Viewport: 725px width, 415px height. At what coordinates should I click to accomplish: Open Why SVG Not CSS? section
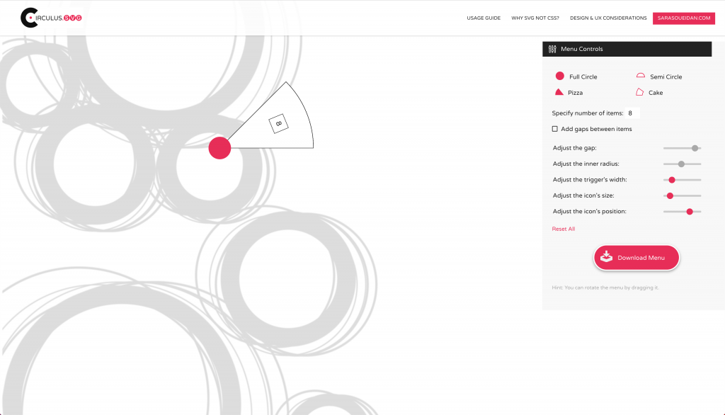point(535,18)
